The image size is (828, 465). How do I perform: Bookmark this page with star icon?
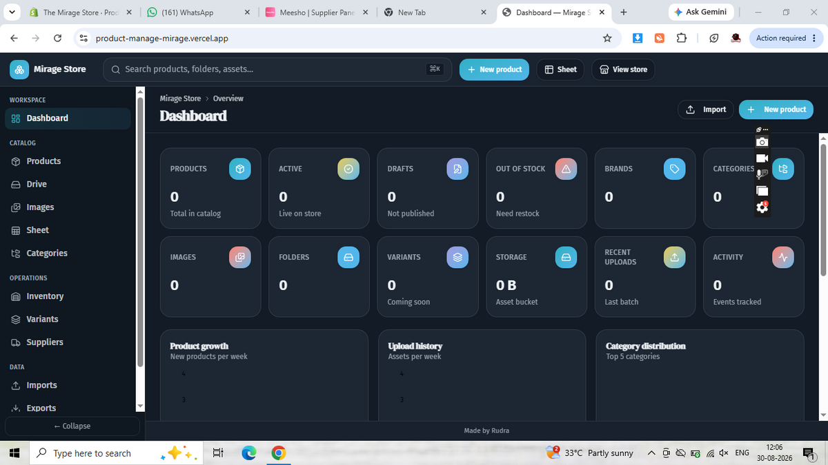pos(607,38)
